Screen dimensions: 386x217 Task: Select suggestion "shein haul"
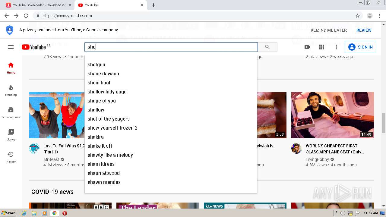tap(171, 83)
